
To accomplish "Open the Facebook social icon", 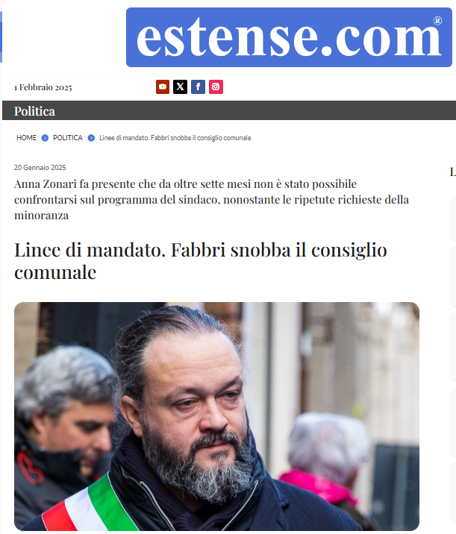I will [x=198, y=87].
